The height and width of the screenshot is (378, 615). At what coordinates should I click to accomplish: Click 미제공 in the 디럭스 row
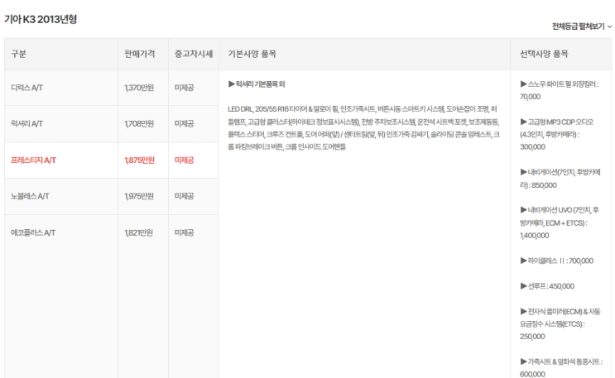tap(185, 88)
